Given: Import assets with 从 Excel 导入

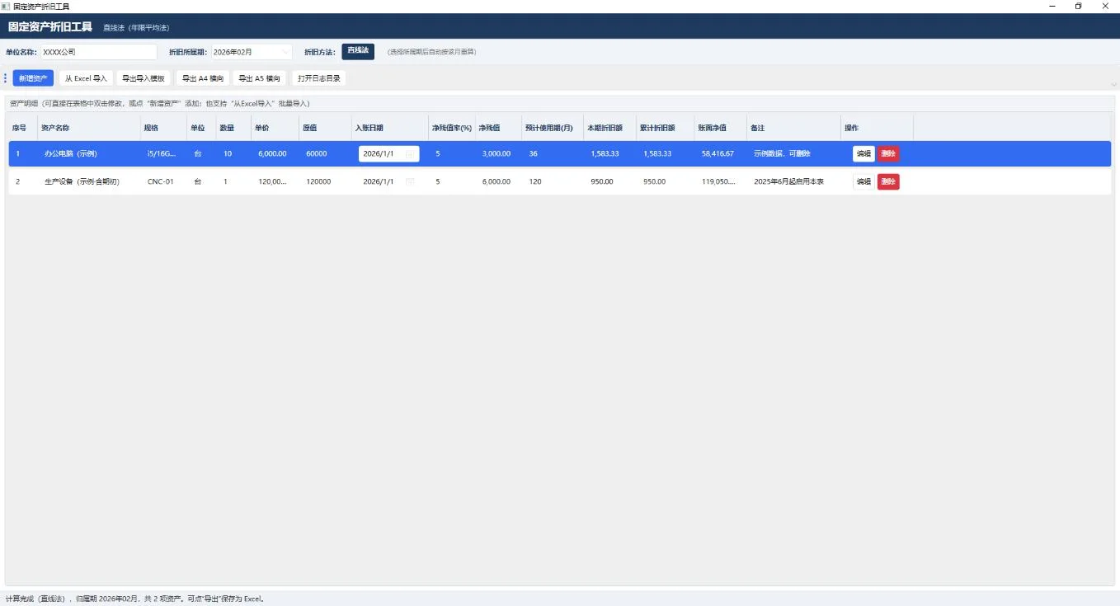Looking at the screenshot, I should [87, 78].
